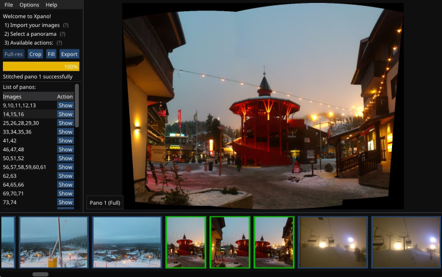Show the pano 9,10,11,12,13
442x277 pixels.
(65, 105)
